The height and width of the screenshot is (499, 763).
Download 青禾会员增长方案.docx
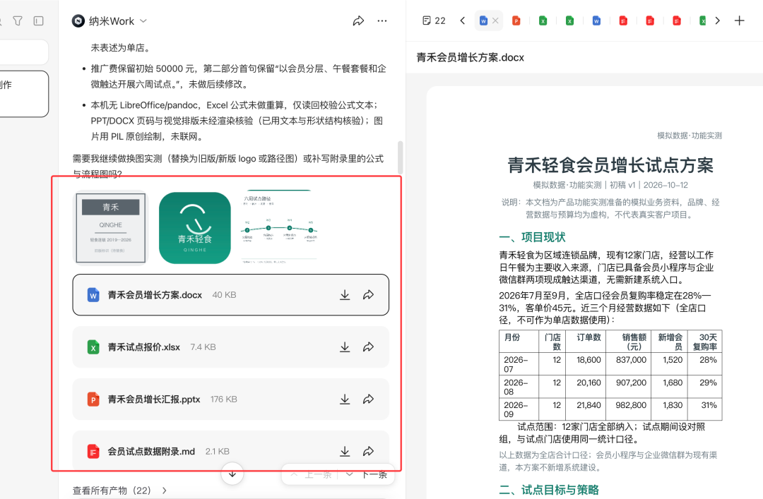345,295
